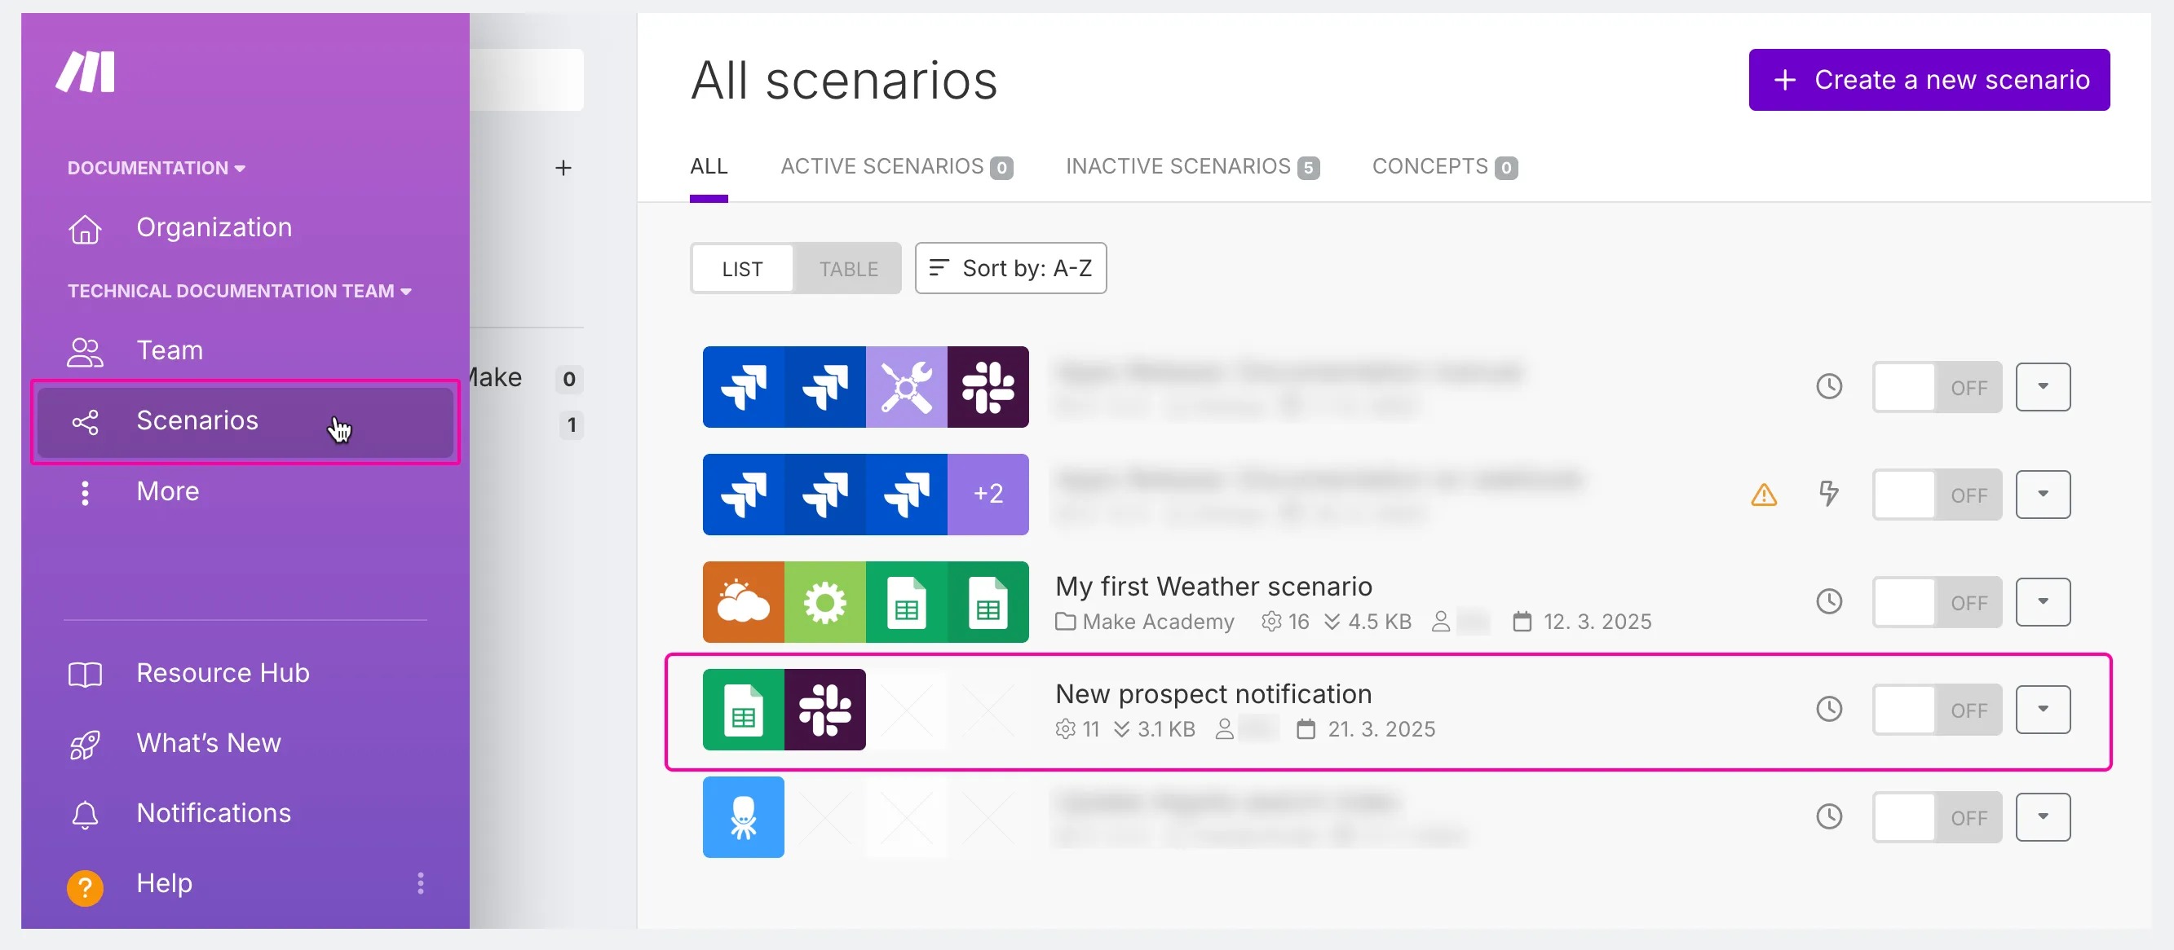
Task: Click the Notifications bell icon
Action: coord(86,814)
